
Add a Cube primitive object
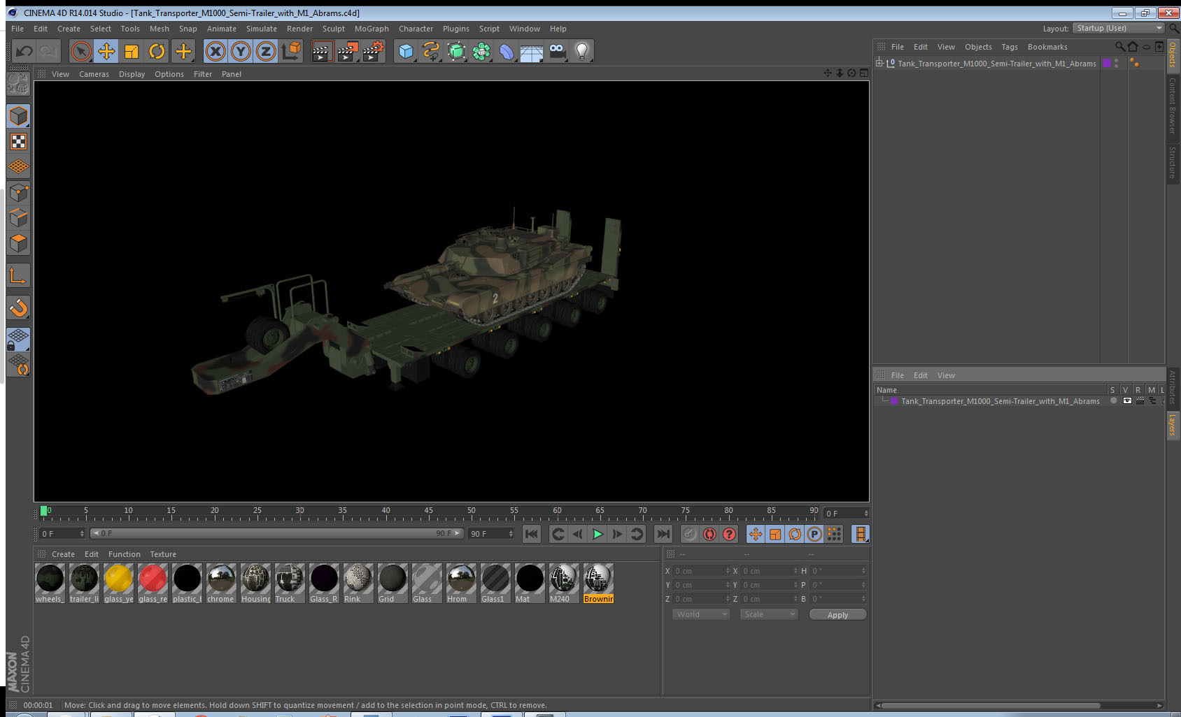(406, 51)
